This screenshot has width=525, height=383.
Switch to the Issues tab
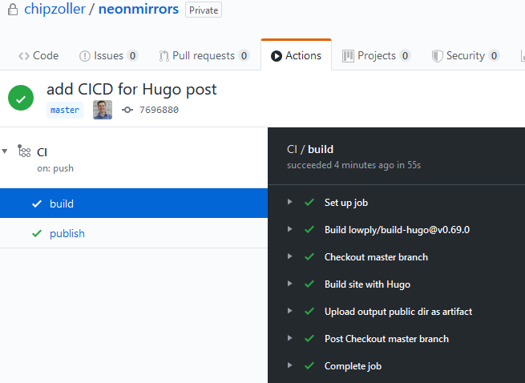coord(108,55)
